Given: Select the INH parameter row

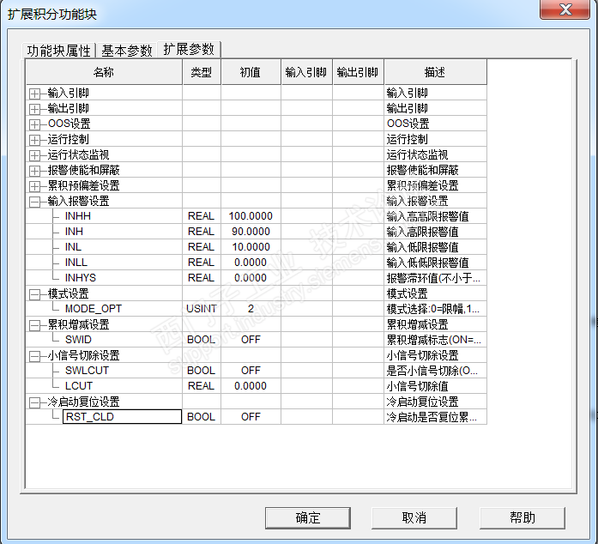Looking at the screenshot, I should (x=257, y=232).
